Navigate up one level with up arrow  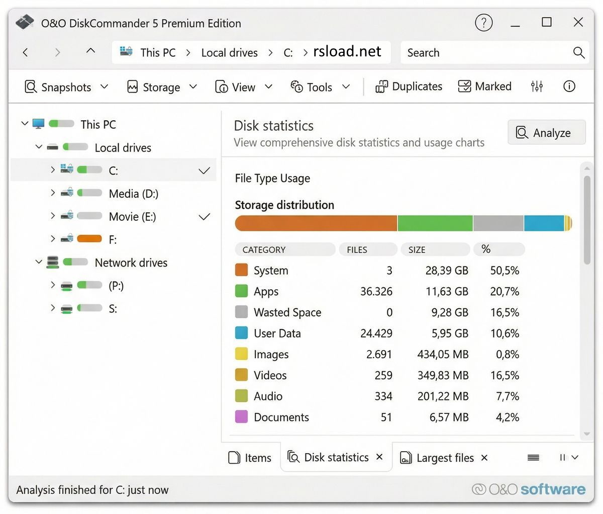click(x=90, y=52)
